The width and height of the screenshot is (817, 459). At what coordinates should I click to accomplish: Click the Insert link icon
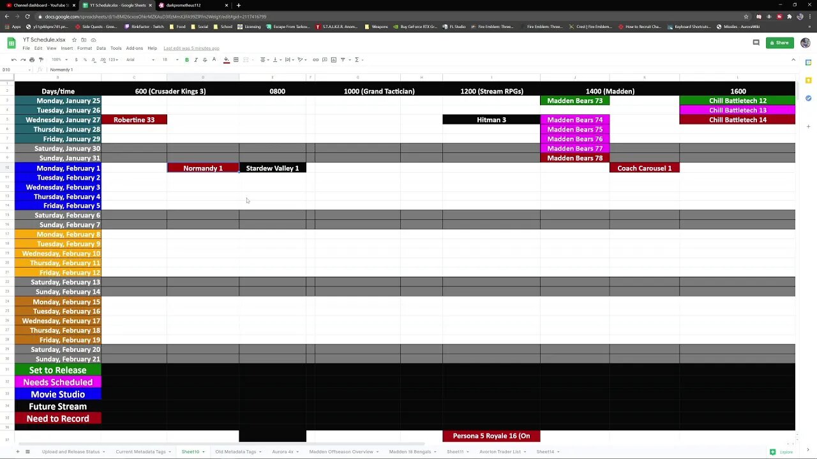315,60
